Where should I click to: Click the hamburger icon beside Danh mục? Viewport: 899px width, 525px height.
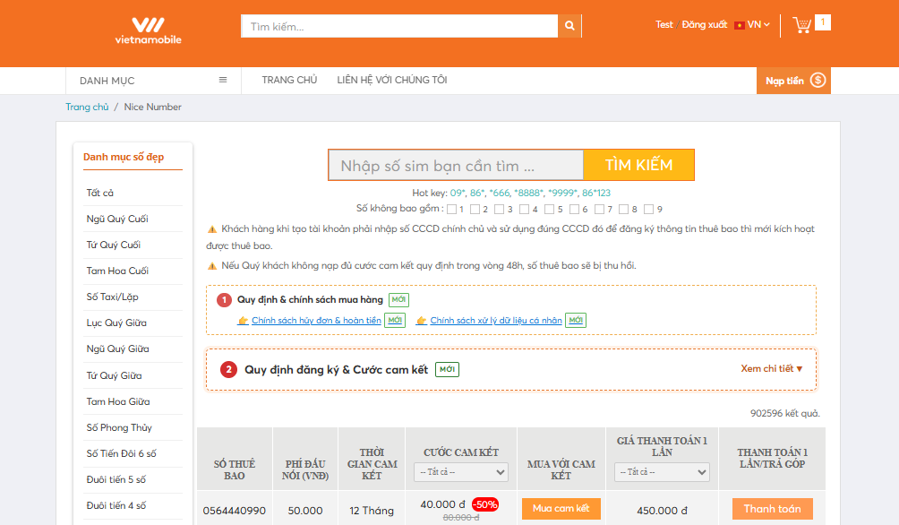223,80
